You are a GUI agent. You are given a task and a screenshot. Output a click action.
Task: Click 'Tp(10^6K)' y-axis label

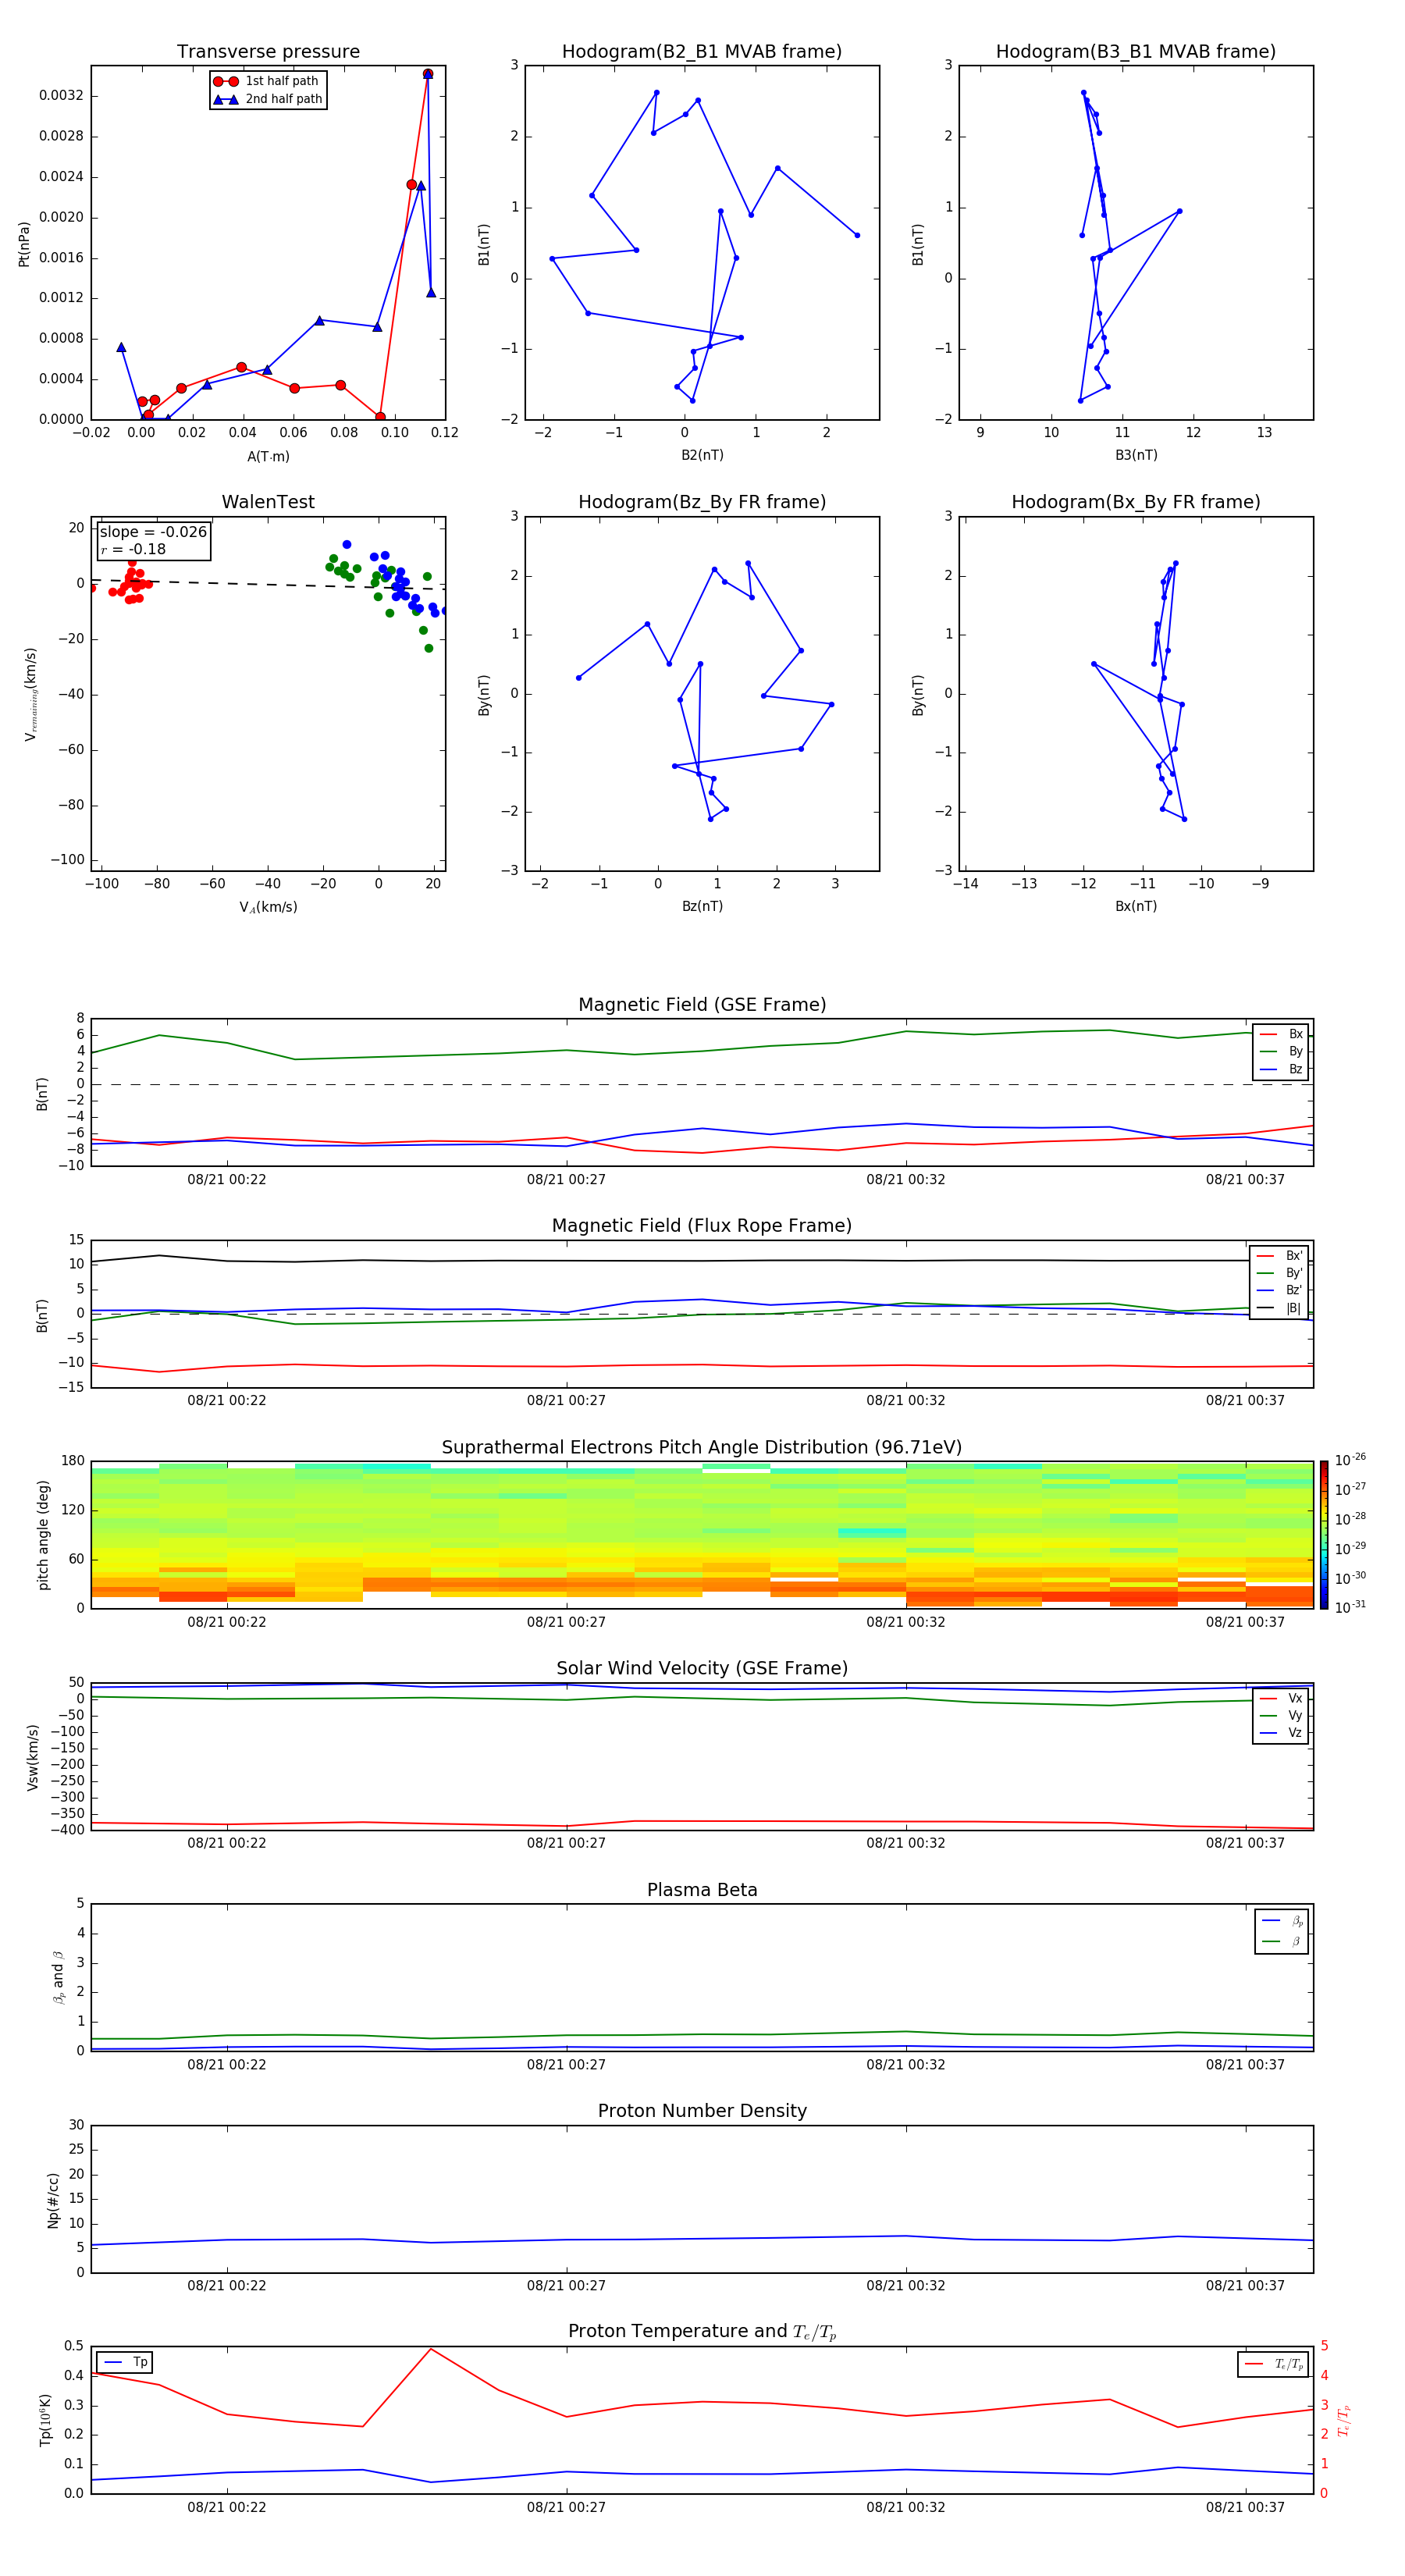tap(45, 2420)
